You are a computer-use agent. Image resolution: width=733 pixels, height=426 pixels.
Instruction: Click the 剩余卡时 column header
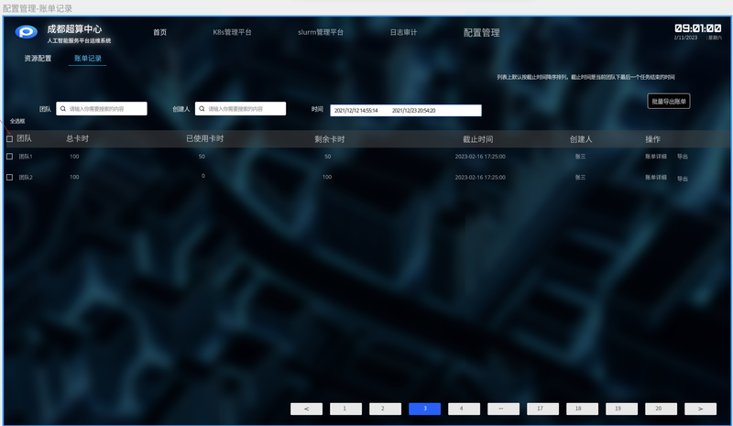click(330, 139)
